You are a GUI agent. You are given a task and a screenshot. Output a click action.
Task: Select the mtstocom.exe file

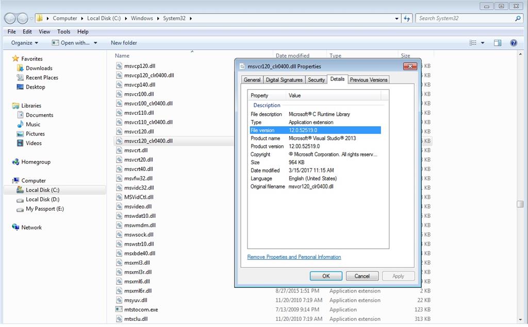click(x=141, y=309)
